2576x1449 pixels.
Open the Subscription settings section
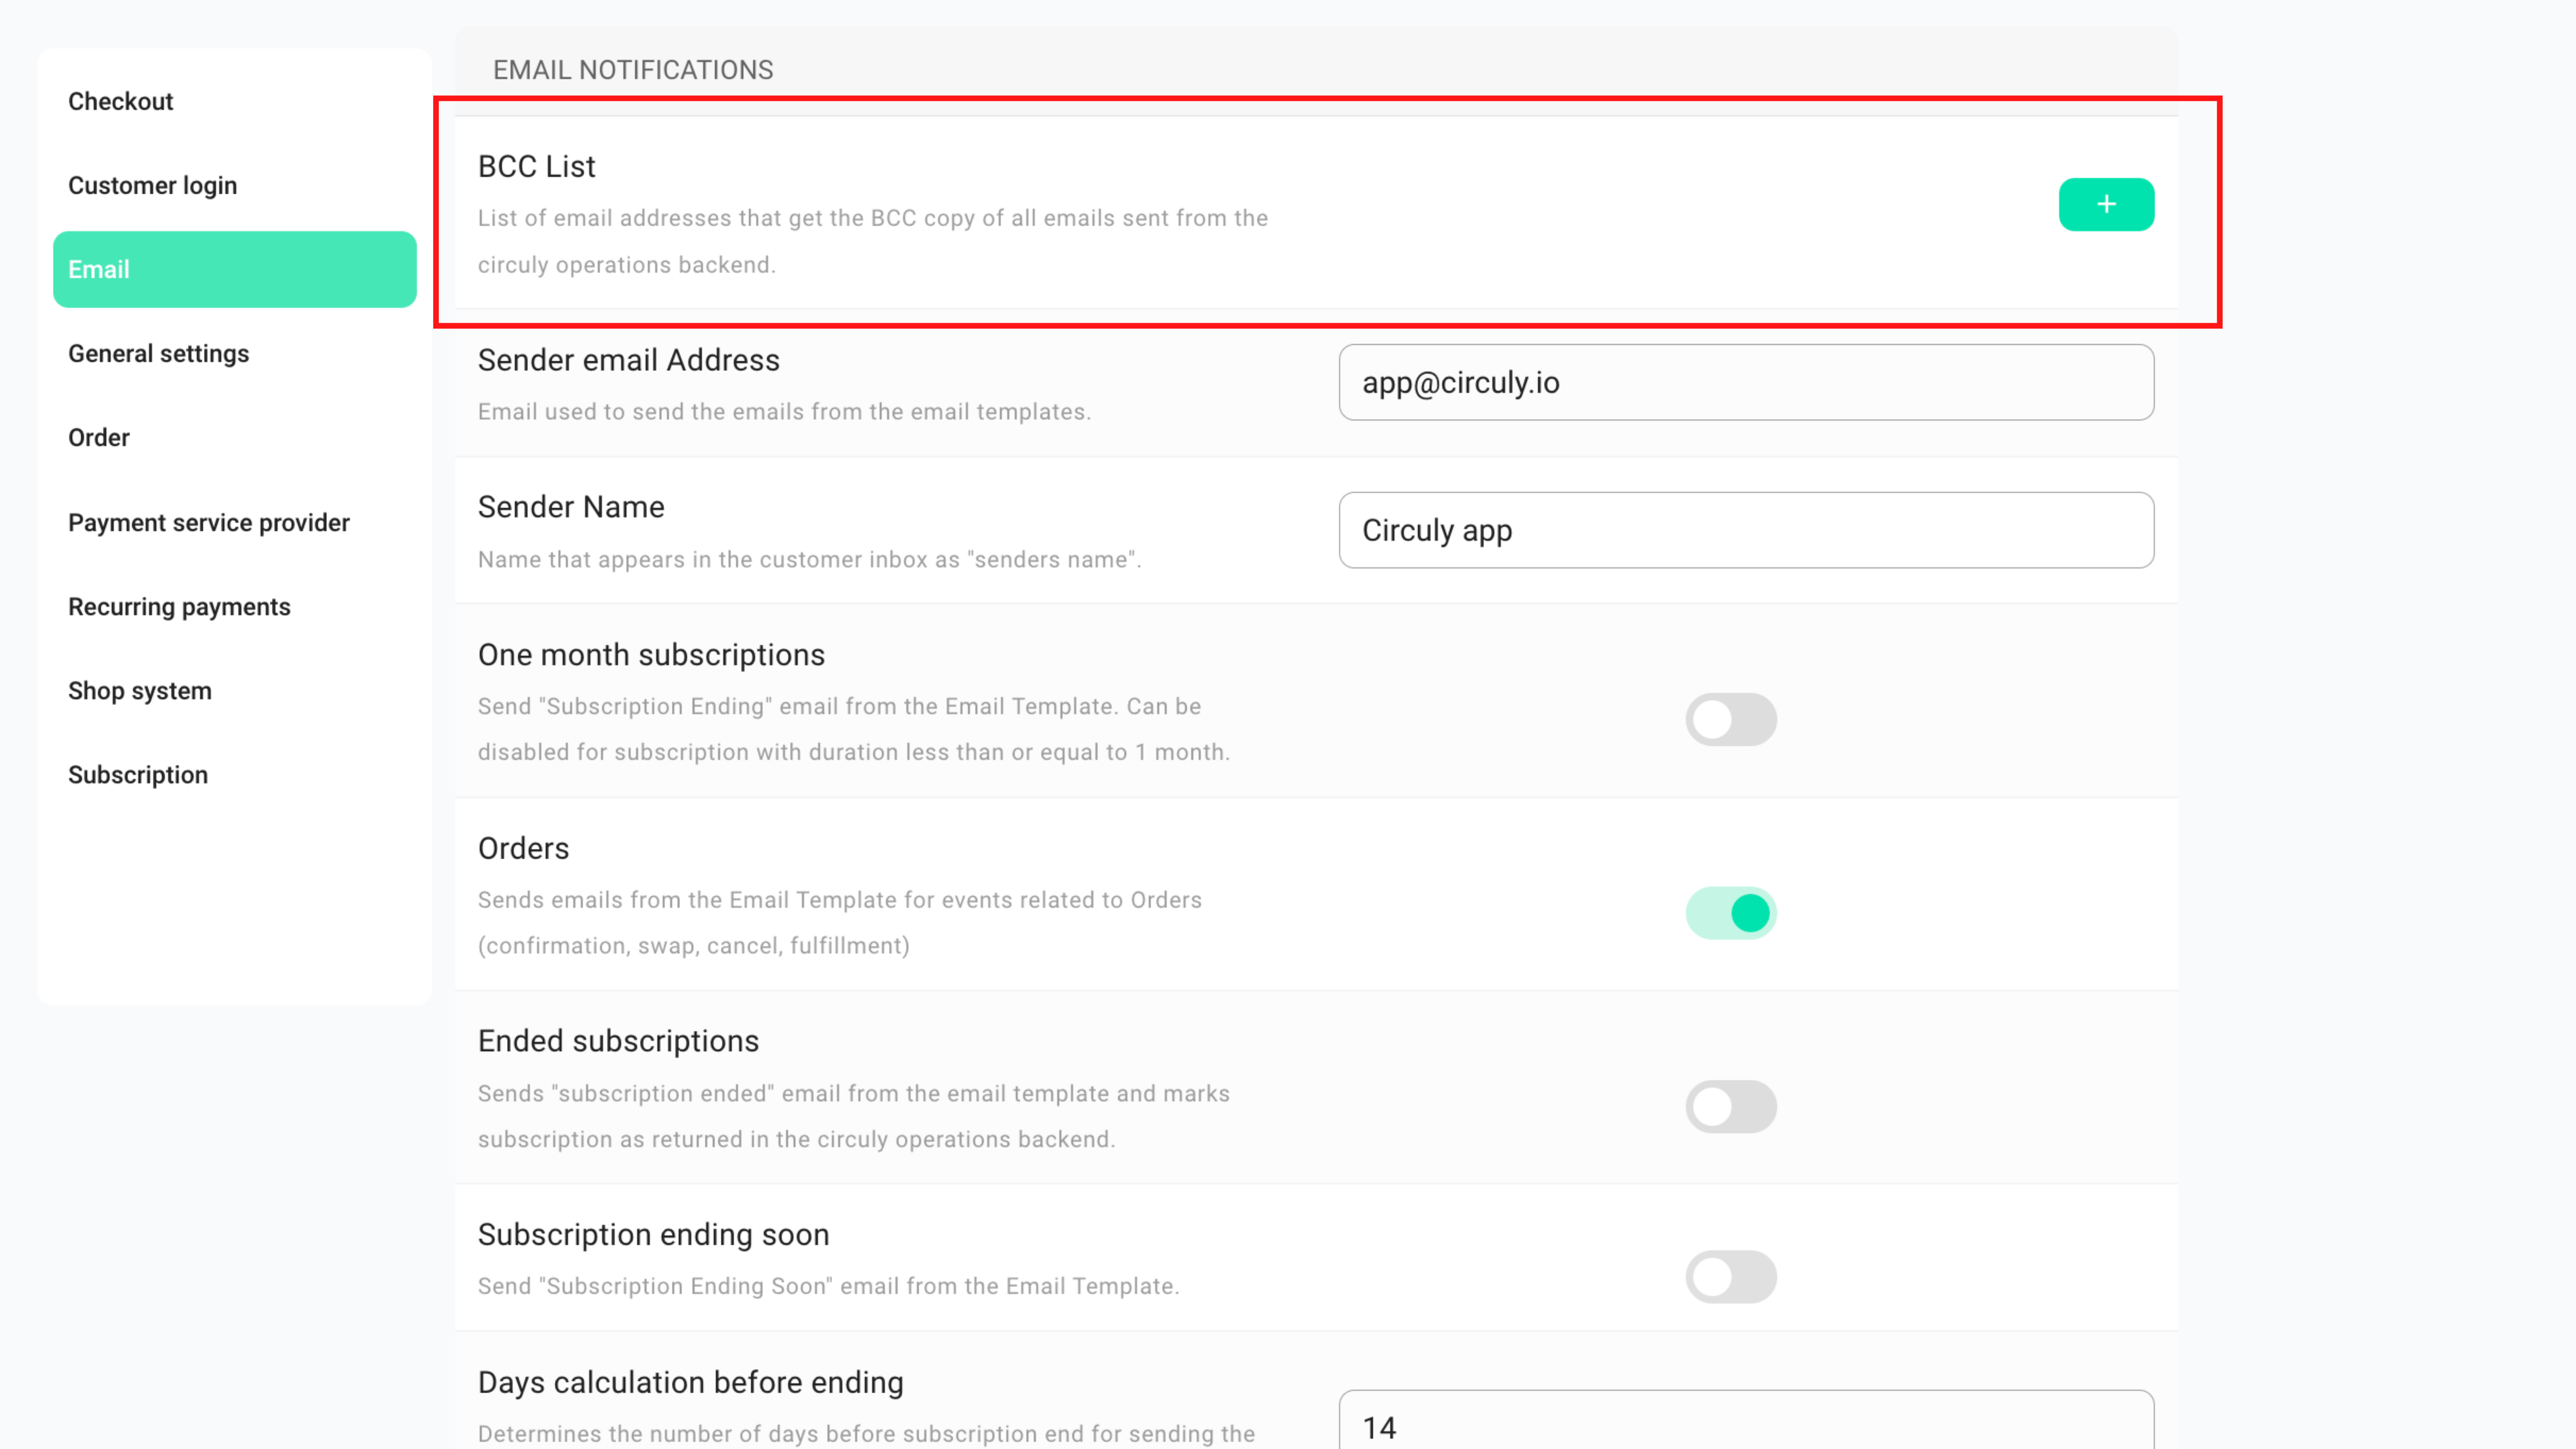[x=137, y=774]
